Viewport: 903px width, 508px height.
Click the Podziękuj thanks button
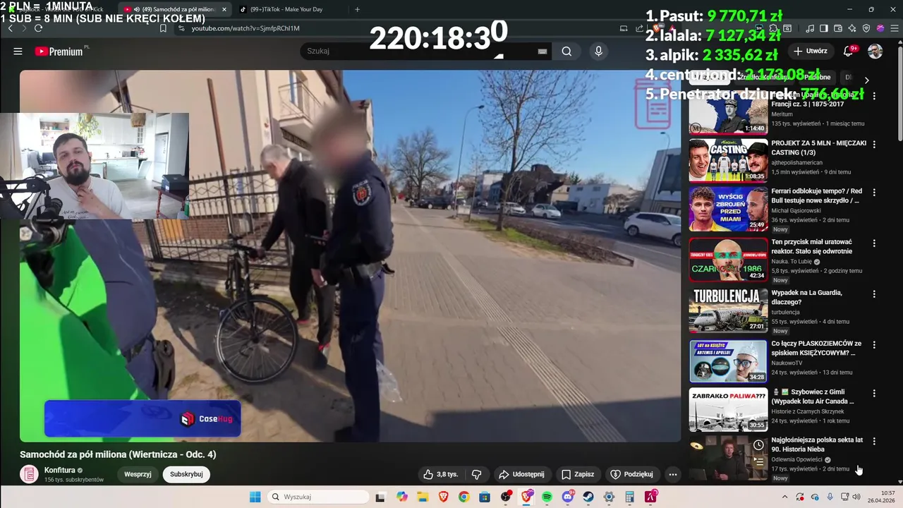pyautogui.click(x=631, y=474)
